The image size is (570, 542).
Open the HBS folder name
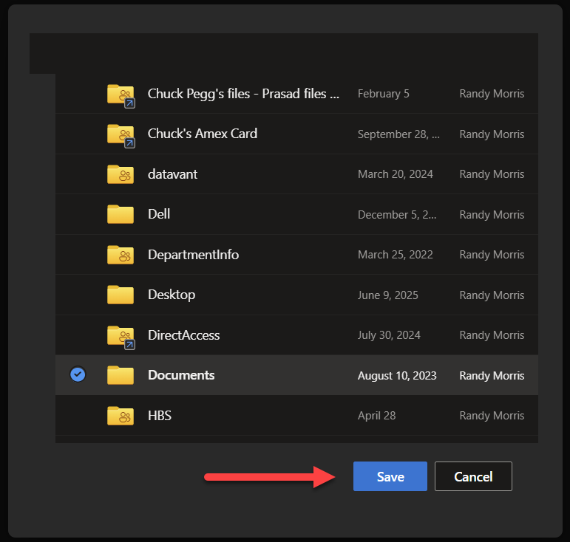pyautogui.click(x=160, y=415)
